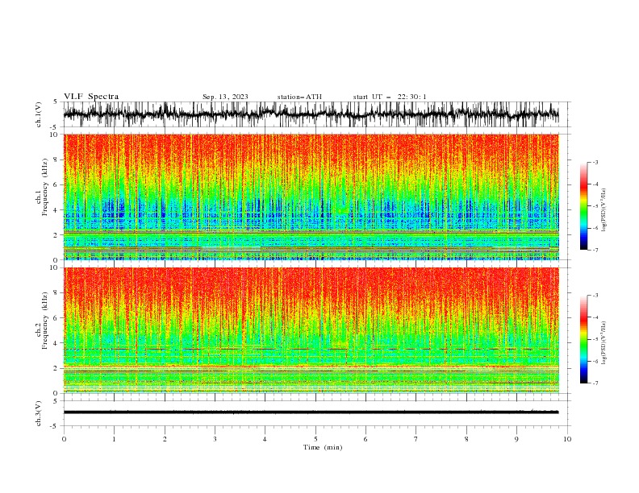The height and width of the screenshot is (493, 639).
Task: Click the ch.2 spectrogram panel
Action: [x=311, y=330]
